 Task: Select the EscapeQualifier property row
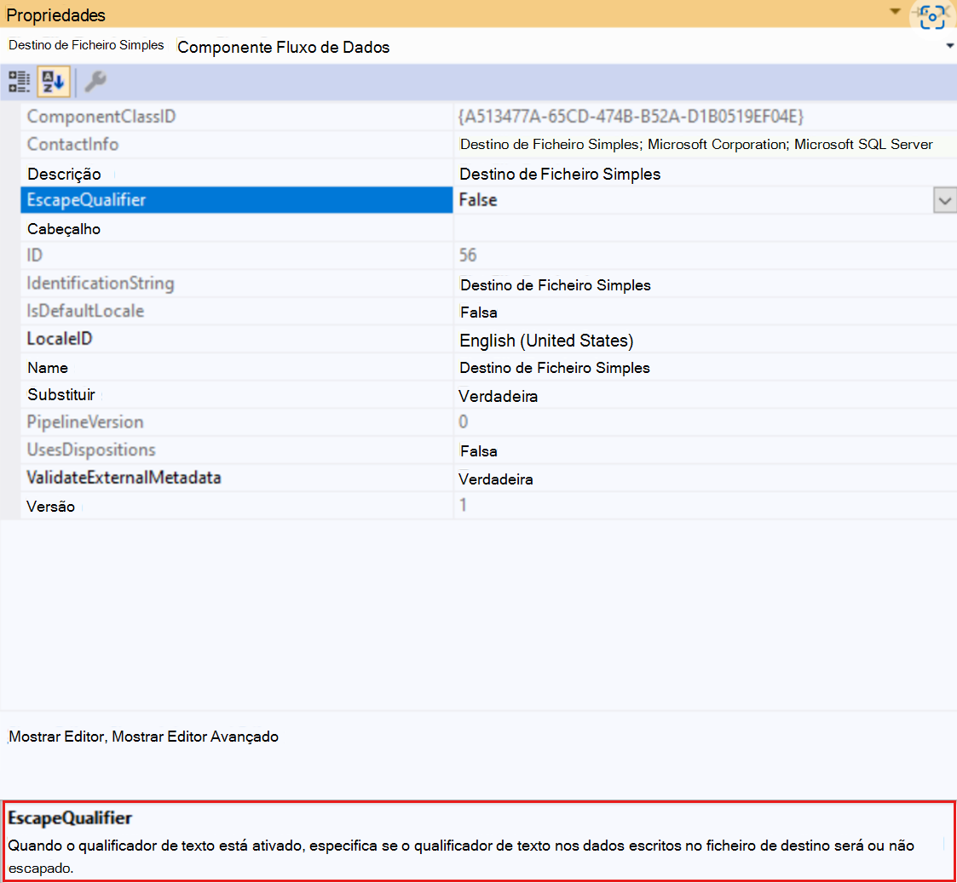236,200
